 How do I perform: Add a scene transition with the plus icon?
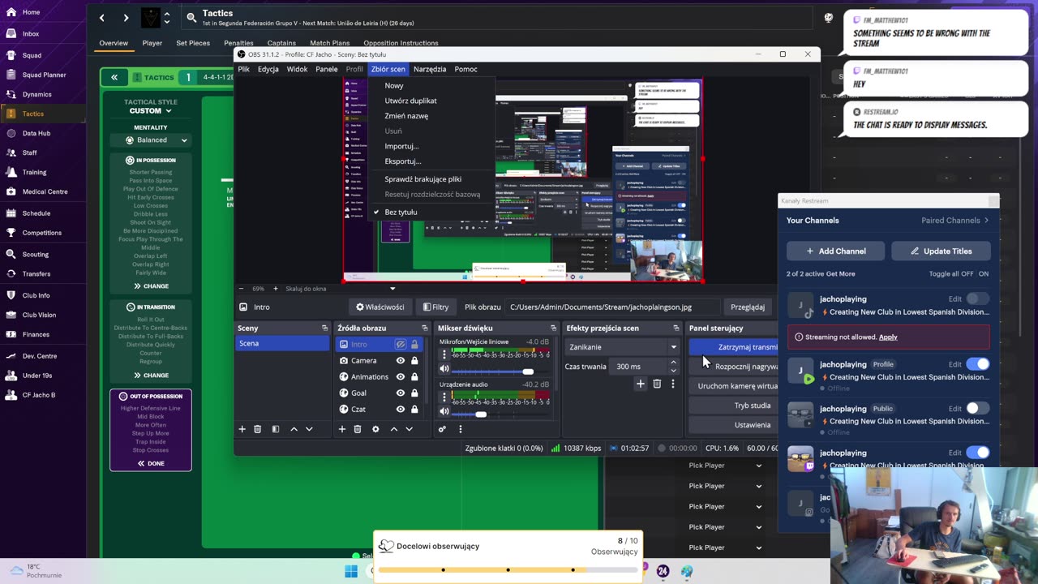pyautogui.click(x=640, y=384)
